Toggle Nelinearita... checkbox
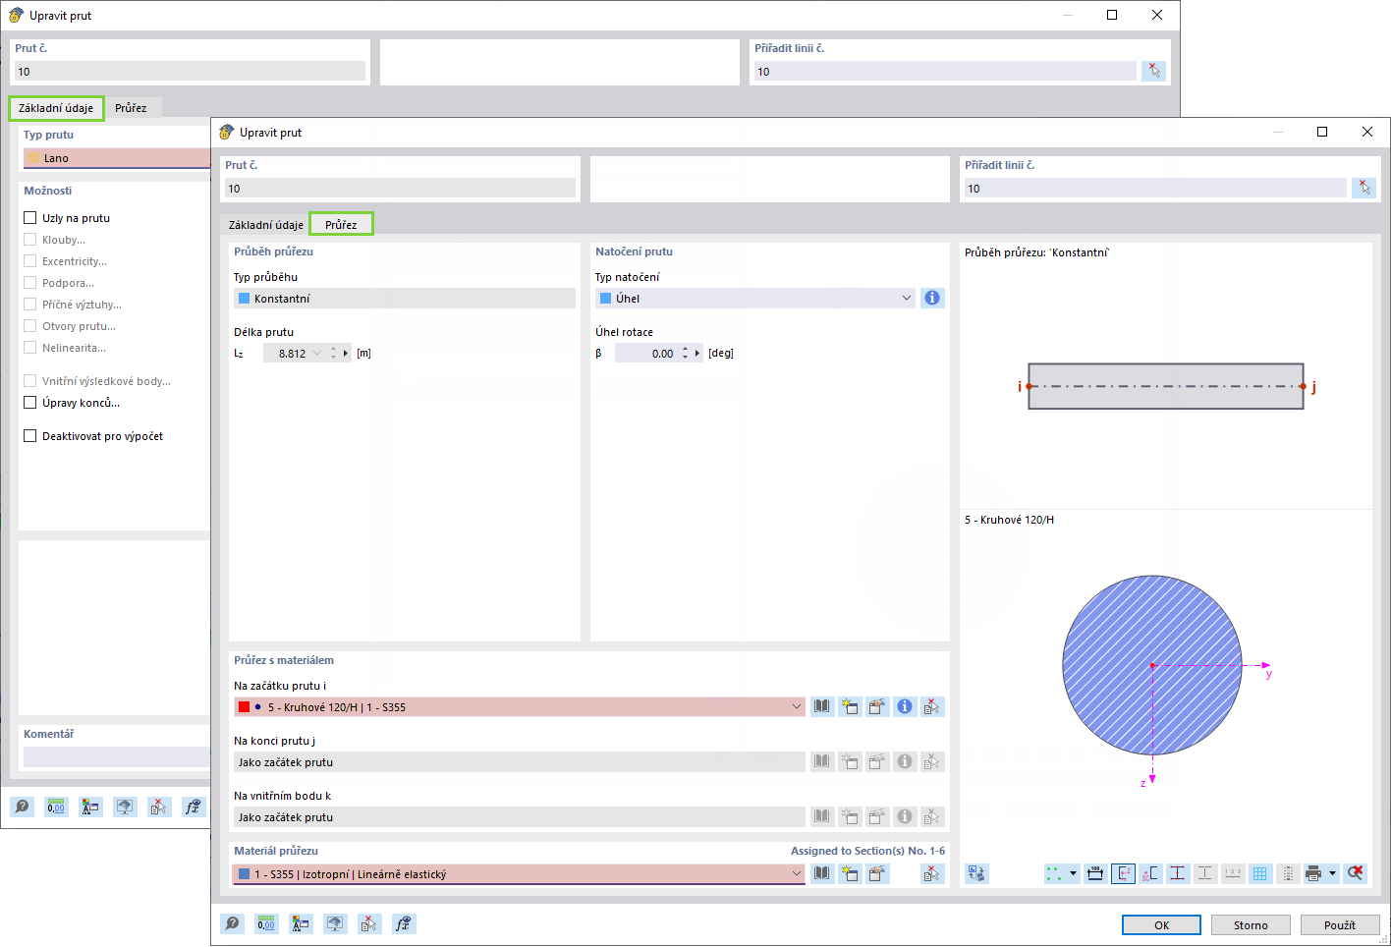Screen dimensions: 1392x947 click(x=30, y=348)
